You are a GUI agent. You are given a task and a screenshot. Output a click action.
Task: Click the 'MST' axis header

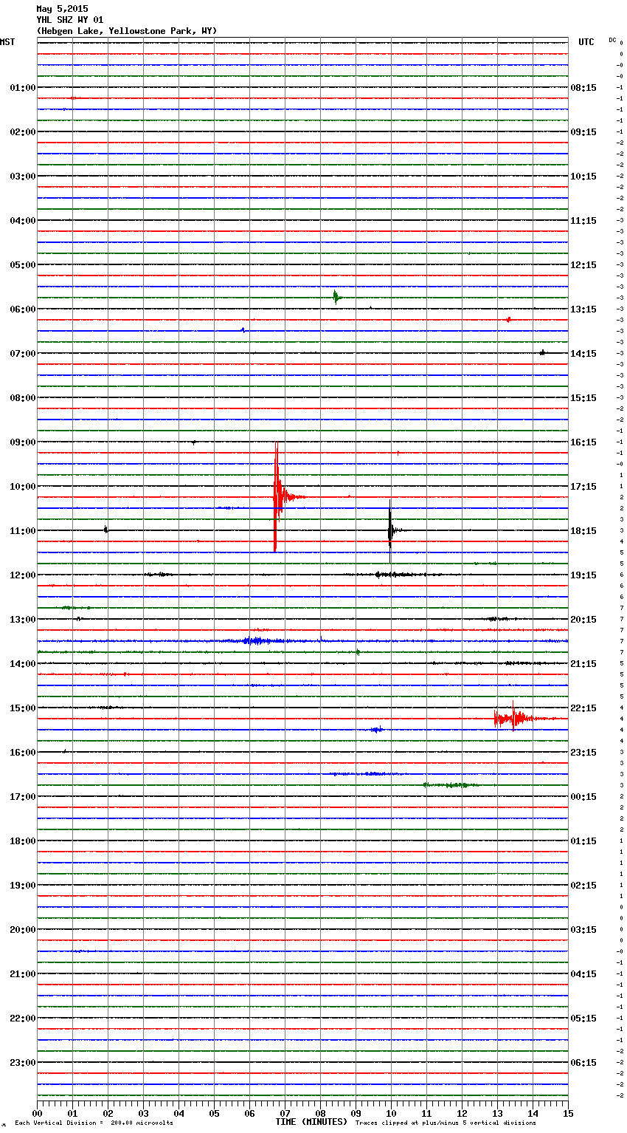tap(7, 42)
